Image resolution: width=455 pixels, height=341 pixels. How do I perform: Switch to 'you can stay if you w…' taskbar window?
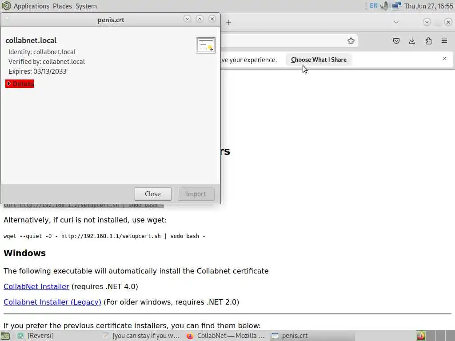[141, 336]
